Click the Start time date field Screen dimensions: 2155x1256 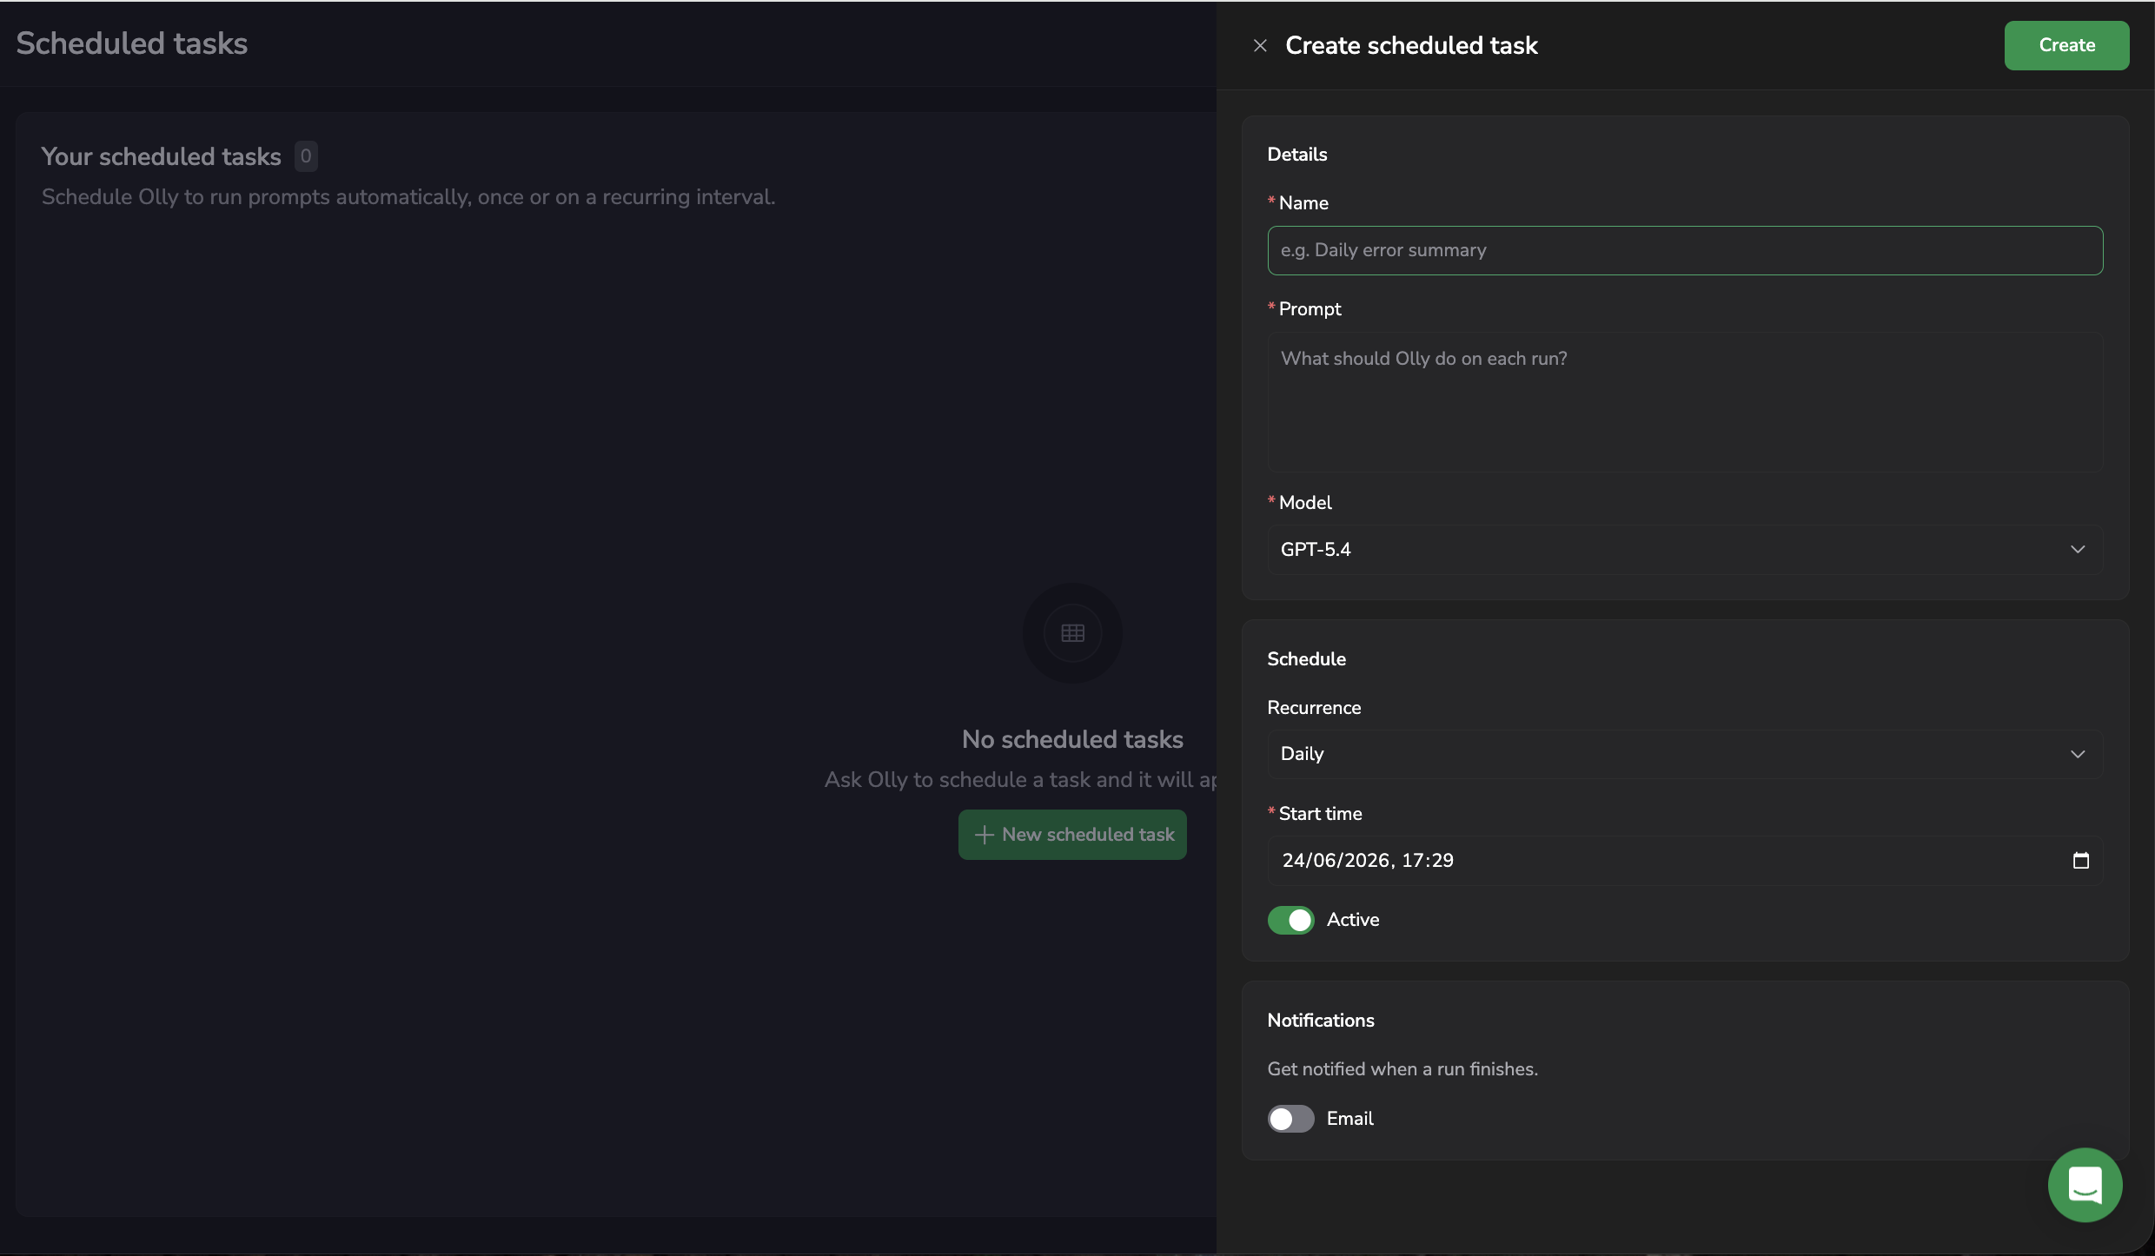coord(1685,860)
